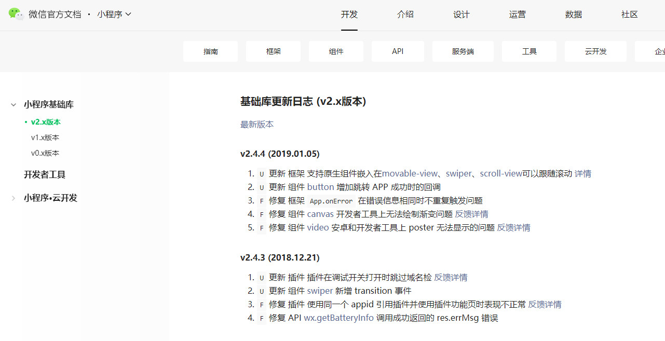
Task: Click U badge on swiper transition line
Action: pyautogui.click(x=262, y=291)
